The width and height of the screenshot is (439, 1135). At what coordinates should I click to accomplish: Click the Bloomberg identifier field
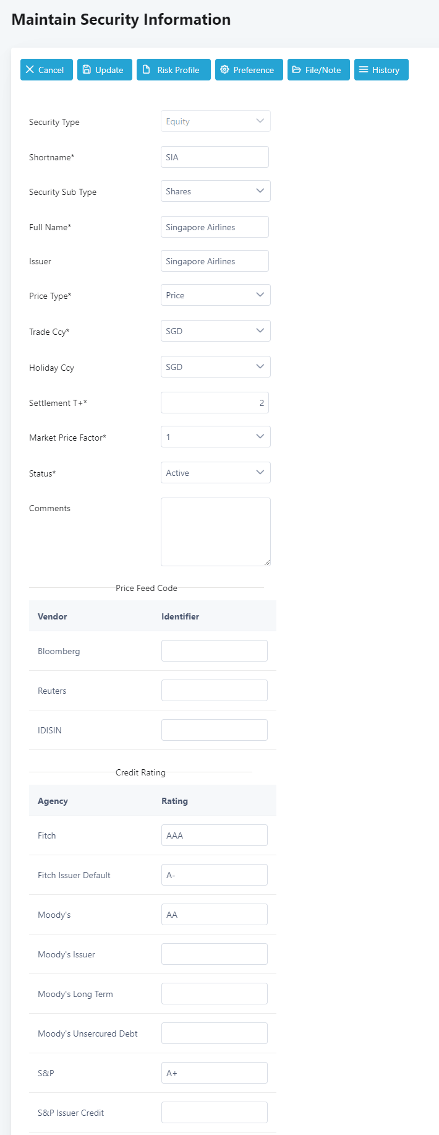click(214, 651)
